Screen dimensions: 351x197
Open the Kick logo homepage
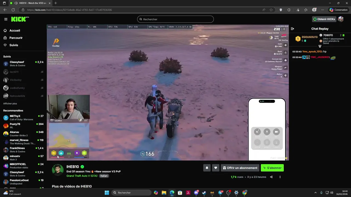click(20, 19)
